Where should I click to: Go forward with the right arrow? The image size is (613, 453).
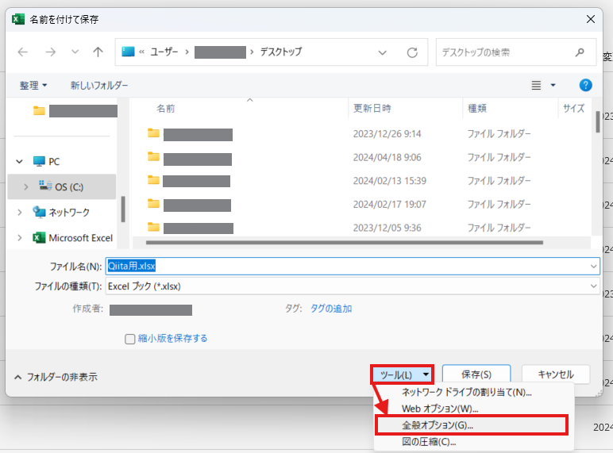click(51, 52)
